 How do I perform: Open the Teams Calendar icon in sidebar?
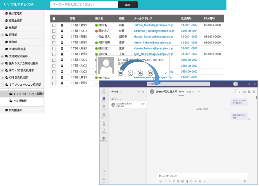(104, 115)
